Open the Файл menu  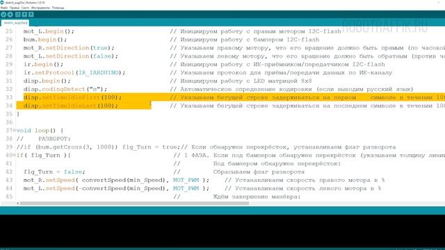coord(4,8)
